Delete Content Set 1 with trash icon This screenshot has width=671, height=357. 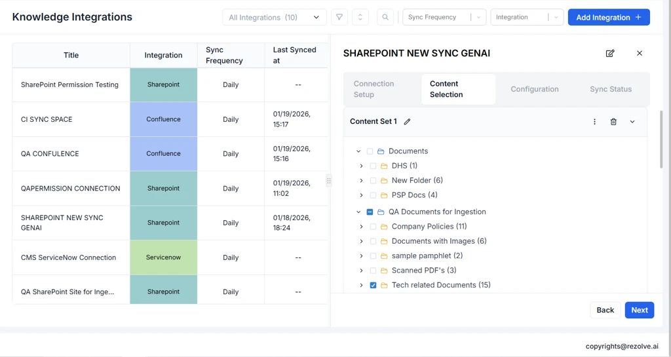[613, 122]
